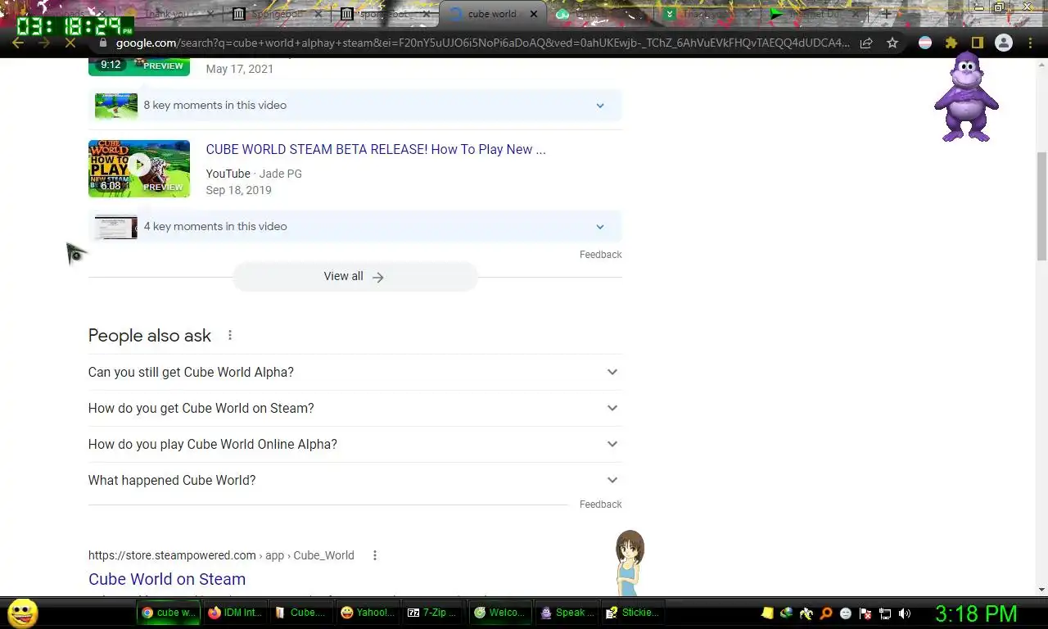This screenshot has width=1048, height=629.
Task: Play the 6:08 Cube World video thumbnail
Action: (139, 169)
